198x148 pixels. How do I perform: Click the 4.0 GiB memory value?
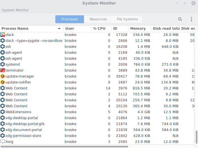pos(144,112)
